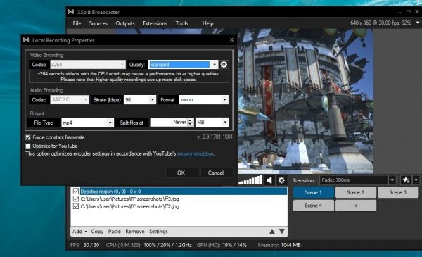The height and width of the screenshot is (257, 422).
Task: Enable Optimize for YouTube checkbox
Action: [x=28, y=146]
